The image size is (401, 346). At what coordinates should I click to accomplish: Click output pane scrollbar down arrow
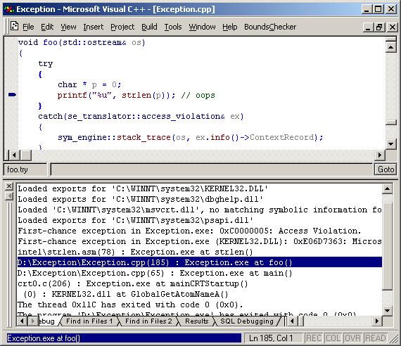387,311
